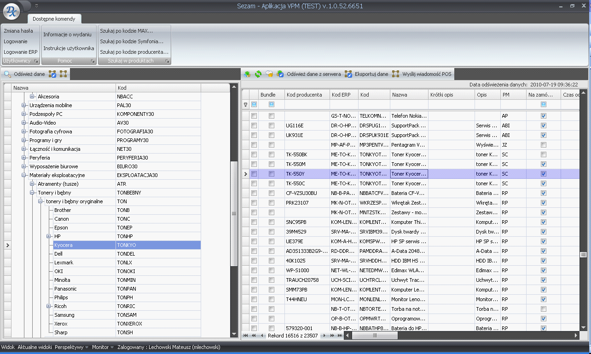
Task: Open the Monitor dropdown menu
Action: click(x=103, y=347)
